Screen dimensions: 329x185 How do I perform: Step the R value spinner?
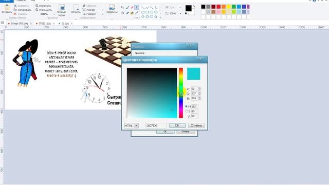point(199,89)
